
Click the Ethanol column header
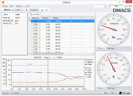(x=45, y=18)
